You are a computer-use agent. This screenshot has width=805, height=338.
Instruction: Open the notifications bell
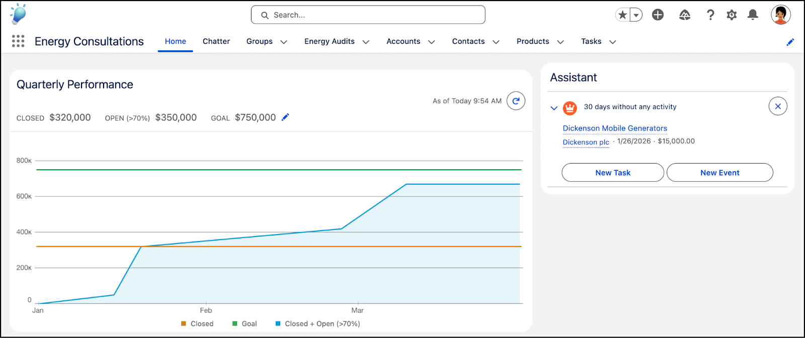(753, 15)
